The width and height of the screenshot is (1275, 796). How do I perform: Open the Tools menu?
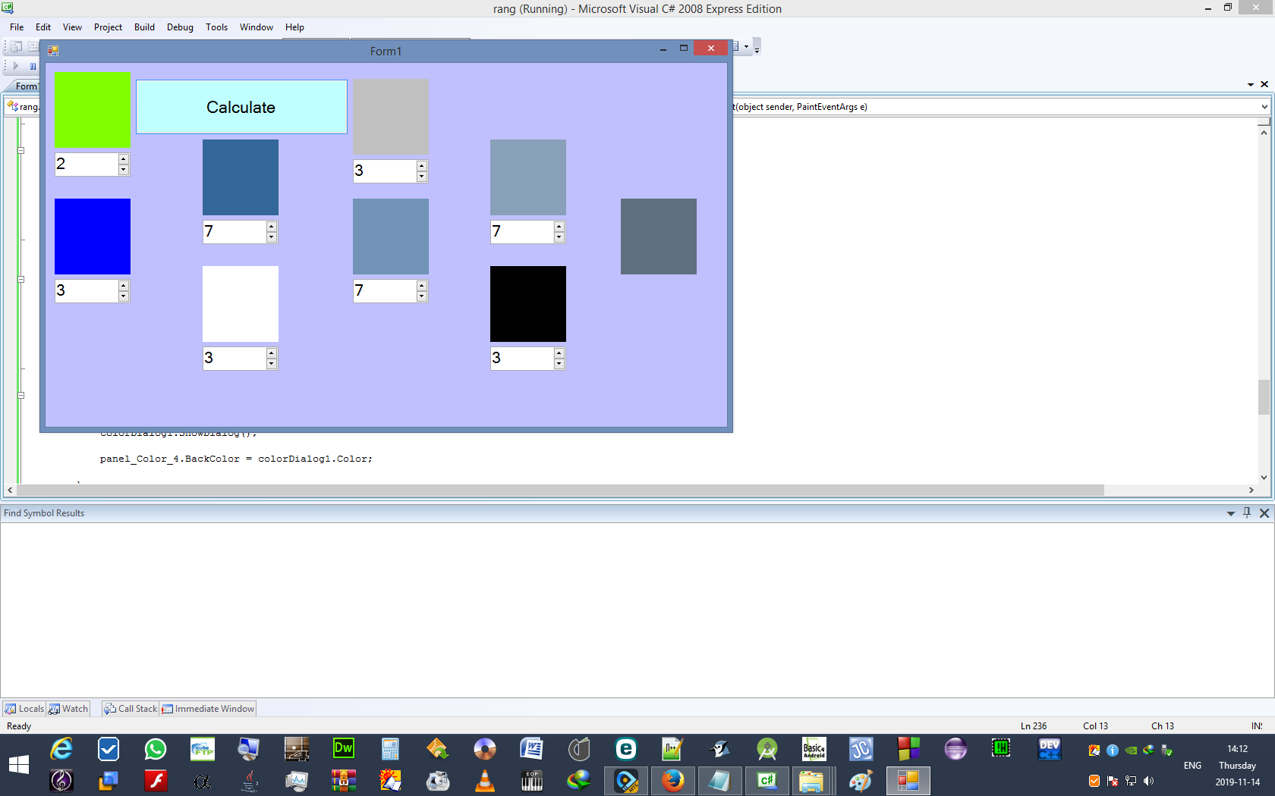216,27
